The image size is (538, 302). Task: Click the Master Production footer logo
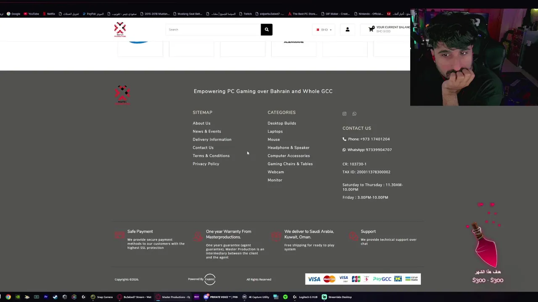(122, 94)
